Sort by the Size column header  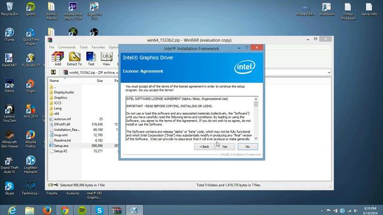pos(100,81)
